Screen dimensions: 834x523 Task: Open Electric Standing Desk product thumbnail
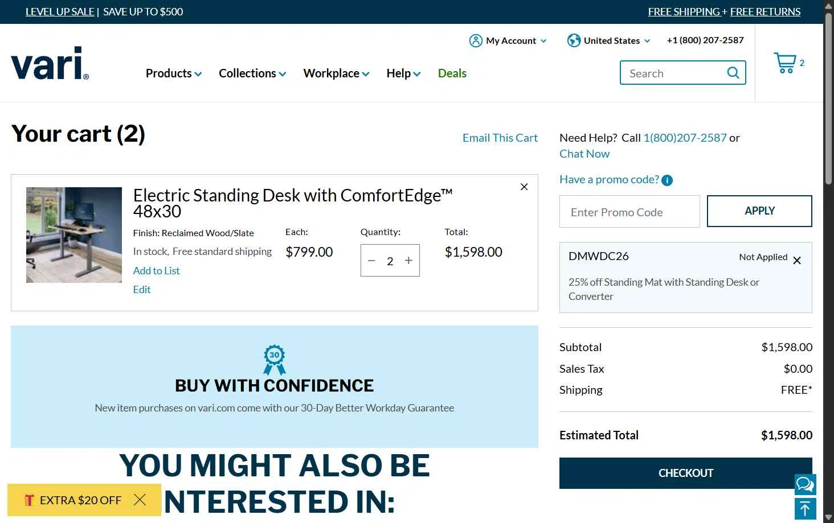click(74, 235)
